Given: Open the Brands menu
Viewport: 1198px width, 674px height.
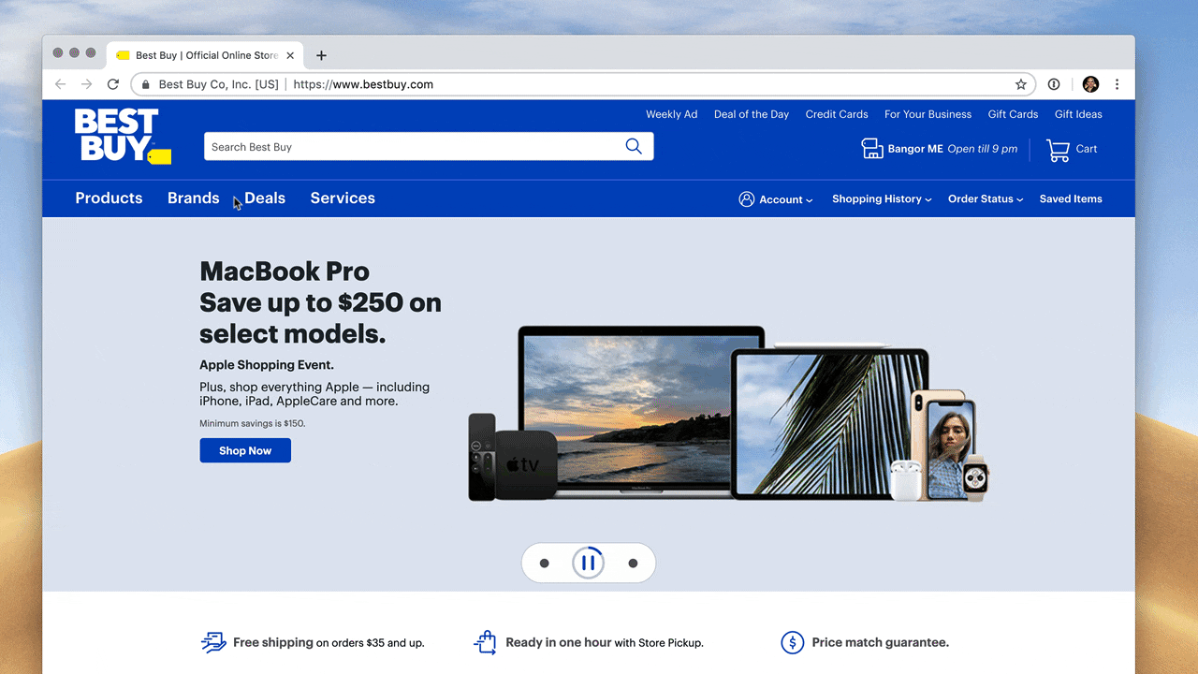Looking at the screenshot, I should pyautogui.click(x=194, y=198).
